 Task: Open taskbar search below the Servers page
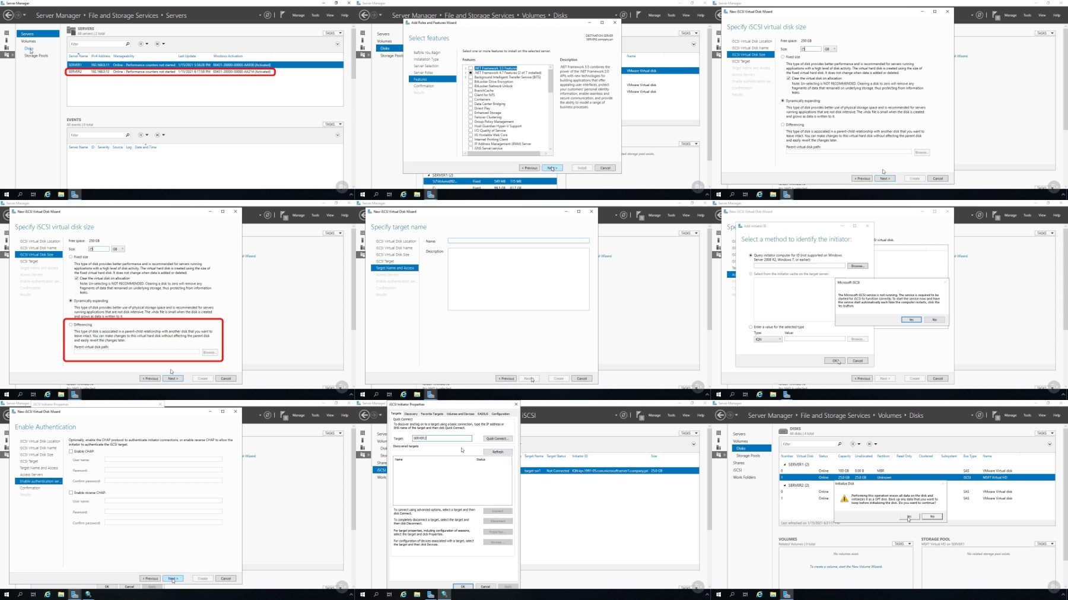[20, 194]
